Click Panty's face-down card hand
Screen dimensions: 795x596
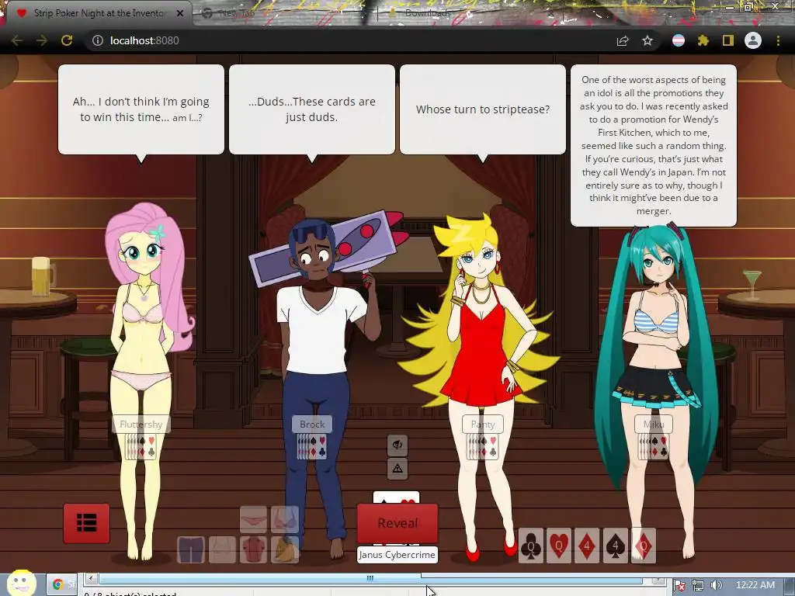[x=483, y=447]
